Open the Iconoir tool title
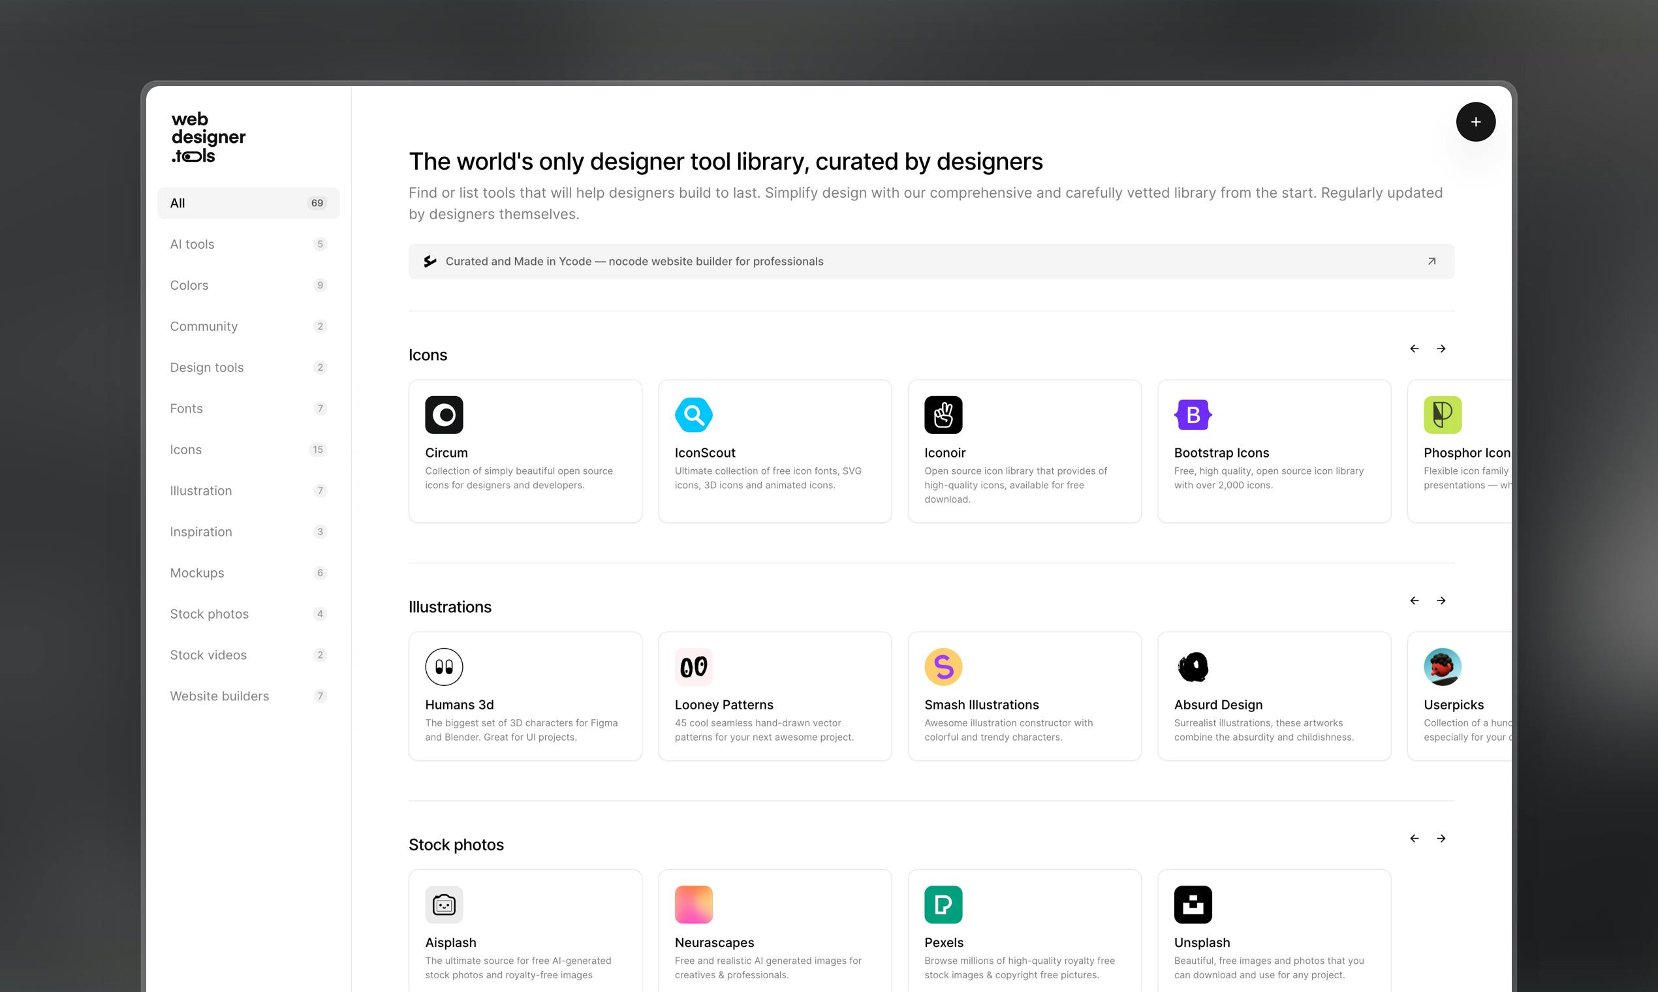This screenshot has width=1658, height=992. click(945, 452)
